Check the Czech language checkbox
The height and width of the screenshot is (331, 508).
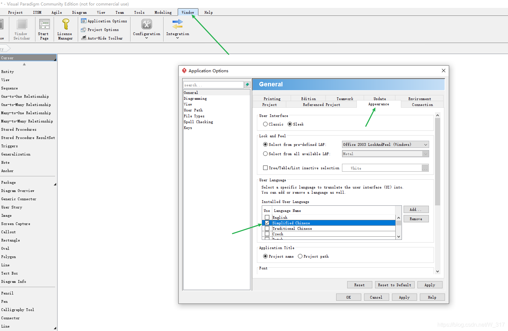(x=267, y=234)
